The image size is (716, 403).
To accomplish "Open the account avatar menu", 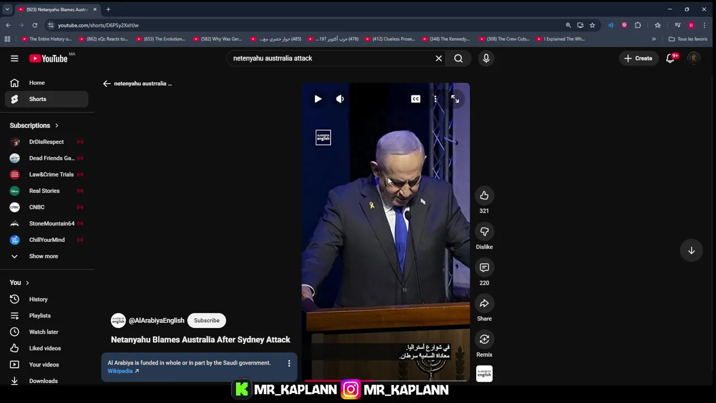I will coord(694,58).
